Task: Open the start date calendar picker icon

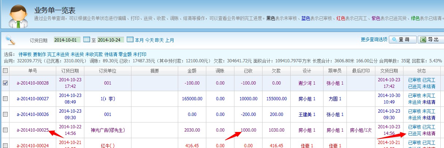Action: click(87, 39)
